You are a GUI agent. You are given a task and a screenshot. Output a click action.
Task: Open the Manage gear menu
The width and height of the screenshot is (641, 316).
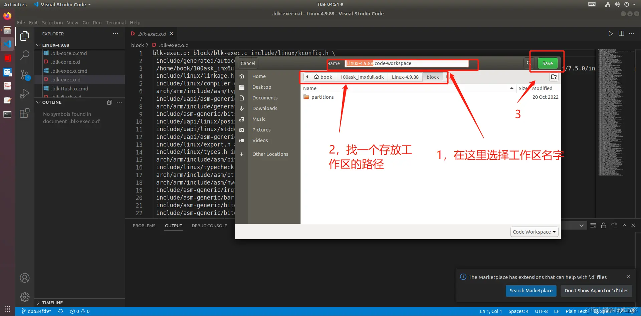click(x=25, y=297)
